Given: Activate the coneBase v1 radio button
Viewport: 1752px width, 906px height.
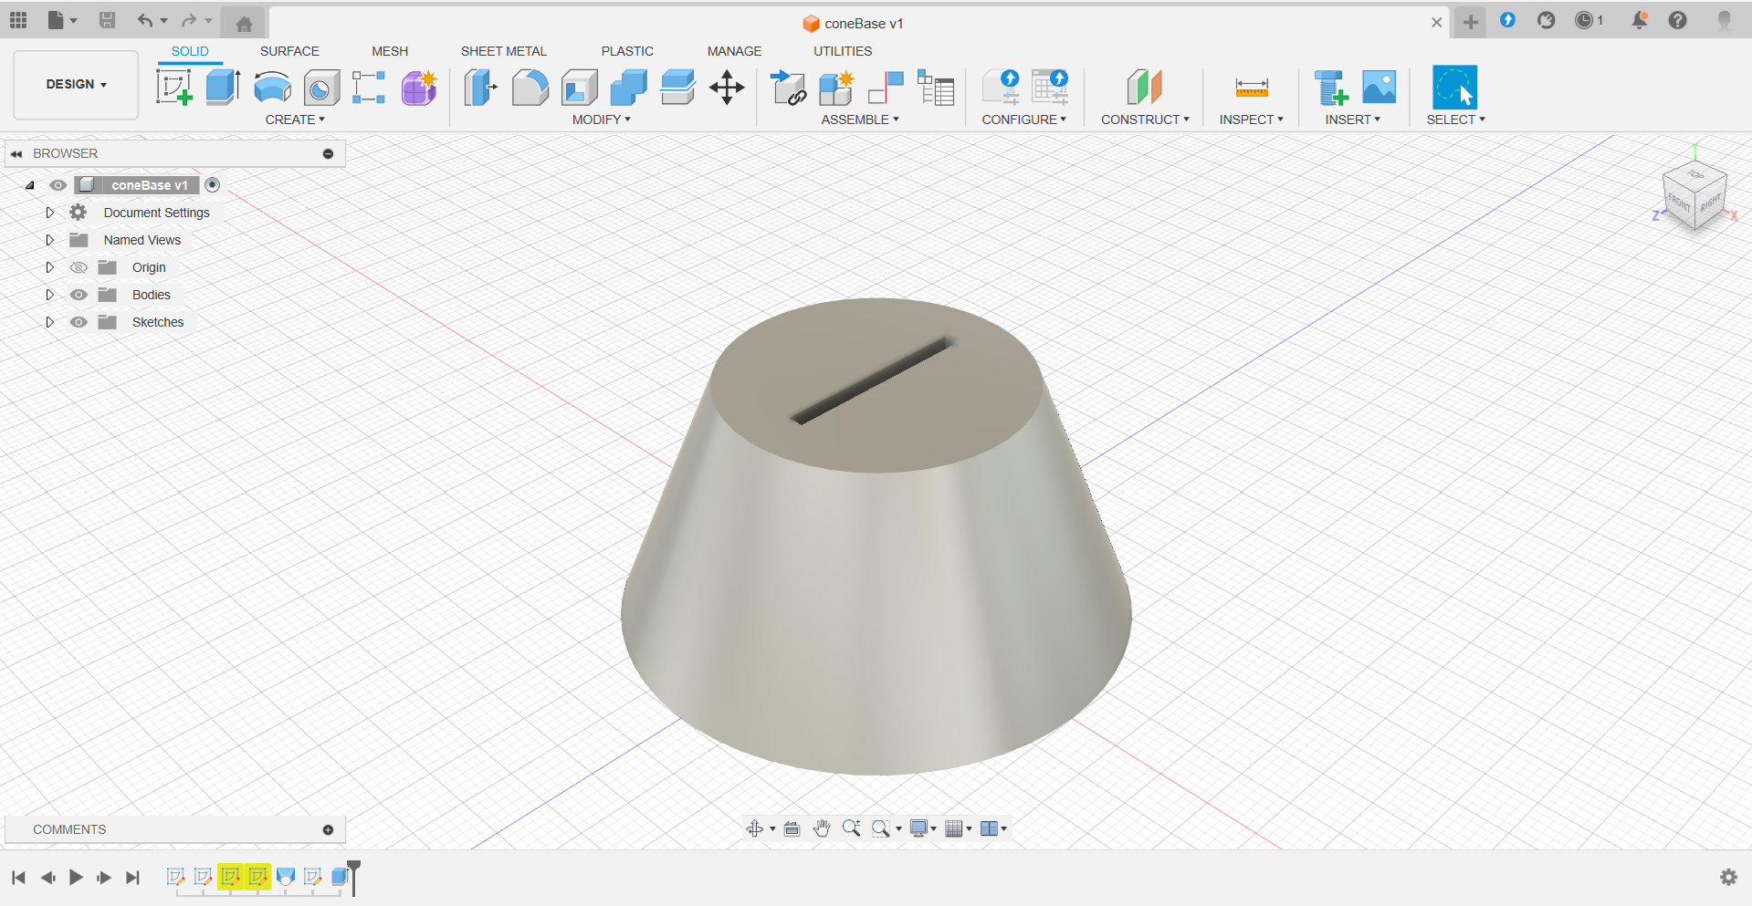Looking at the screenshot, I should tap(213, 185).
